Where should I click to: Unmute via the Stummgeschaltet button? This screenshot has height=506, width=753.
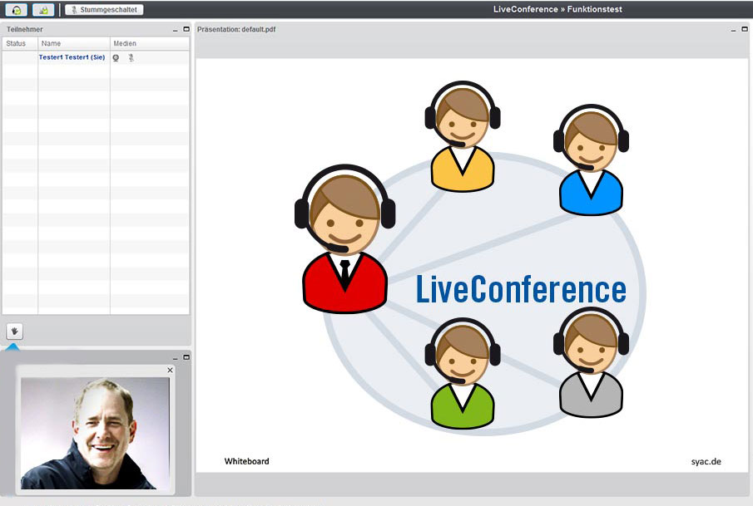pos(104,10)
